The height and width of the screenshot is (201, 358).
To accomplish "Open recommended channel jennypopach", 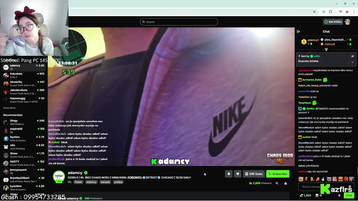I will click(x=24, y=171).
